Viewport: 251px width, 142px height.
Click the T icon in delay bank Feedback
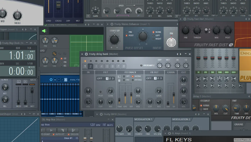pos(119,80)
